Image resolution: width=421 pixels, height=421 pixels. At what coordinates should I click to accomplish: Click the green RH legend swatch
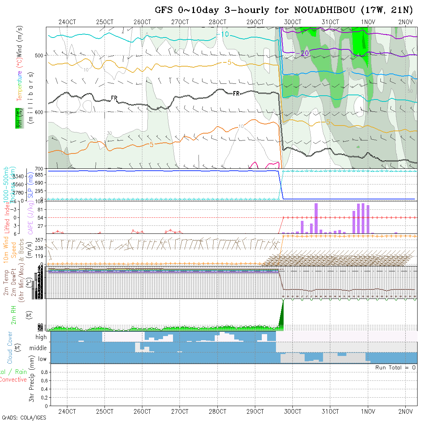(x=18, y=118)
